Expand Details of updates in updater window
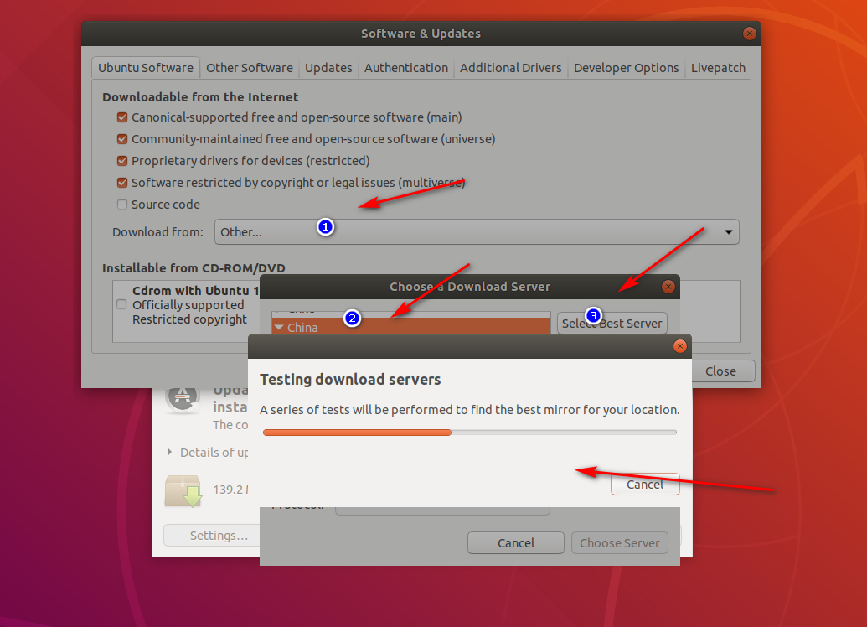This screenshot has width=867, height=627. pos(170,452)
